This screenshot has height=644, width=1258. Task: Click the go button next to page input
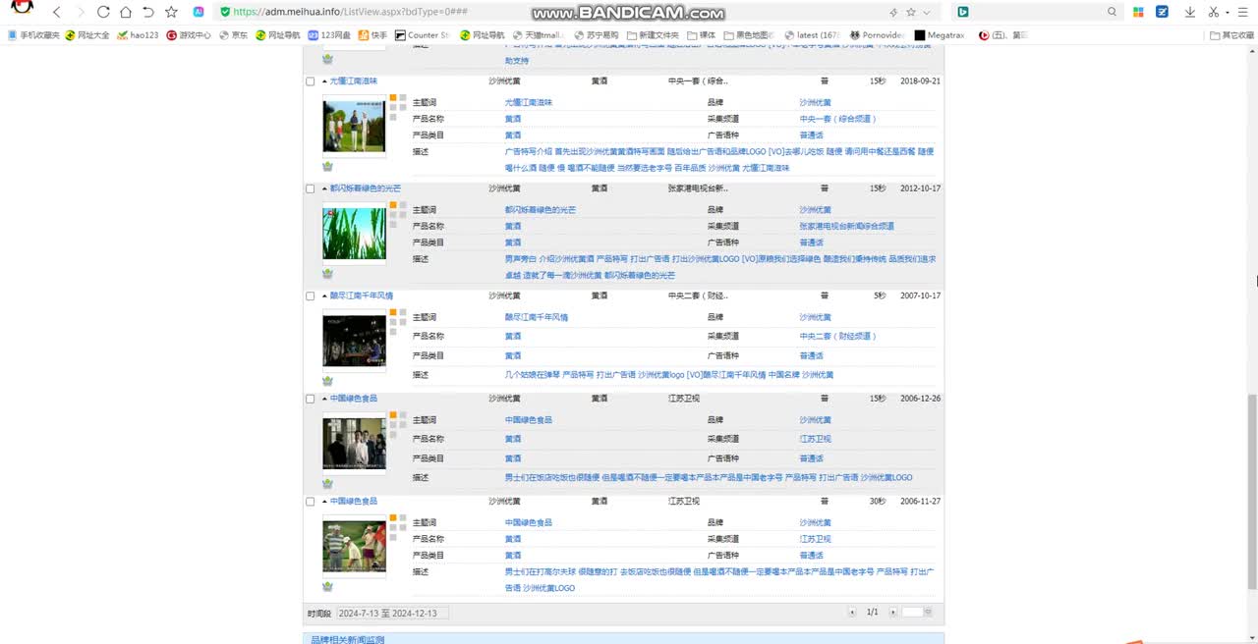click(x=928, y=613)
